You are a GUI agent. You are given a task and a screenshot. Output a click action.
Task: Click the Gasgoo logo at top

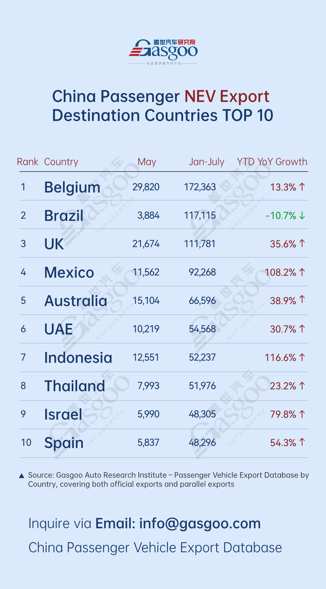click(163, 50)
